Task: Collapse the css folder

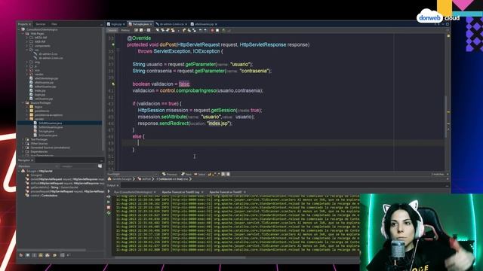Action: pos(27,50)
